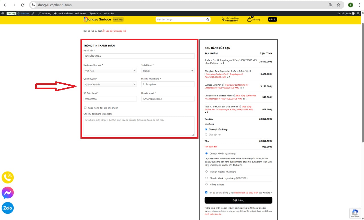Viewport: 364px width, 220px height.
Task: Toggle the terms and conditions agreement checkbox
Action: [x=206, y=192]
